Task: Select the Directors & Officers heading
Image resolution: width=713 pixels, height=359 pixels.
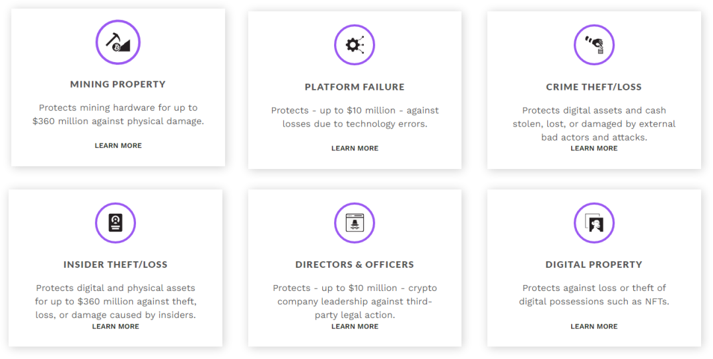Action: click(x=355, y=265)
